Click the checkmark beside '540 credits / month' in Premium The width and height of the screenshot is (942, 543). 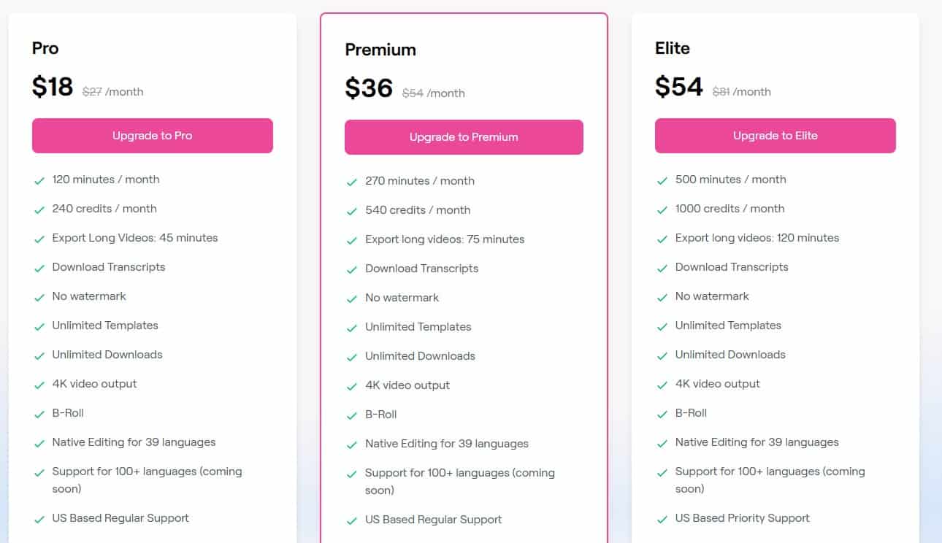coord(353,210)
